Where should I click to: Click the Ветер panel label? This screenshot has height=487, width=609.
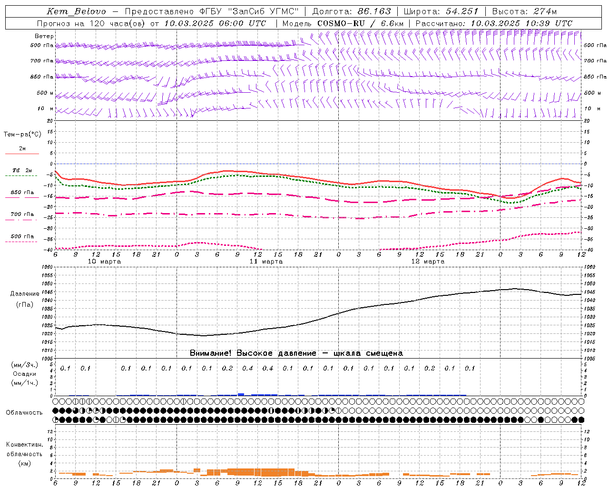click(x=44, y=36)
